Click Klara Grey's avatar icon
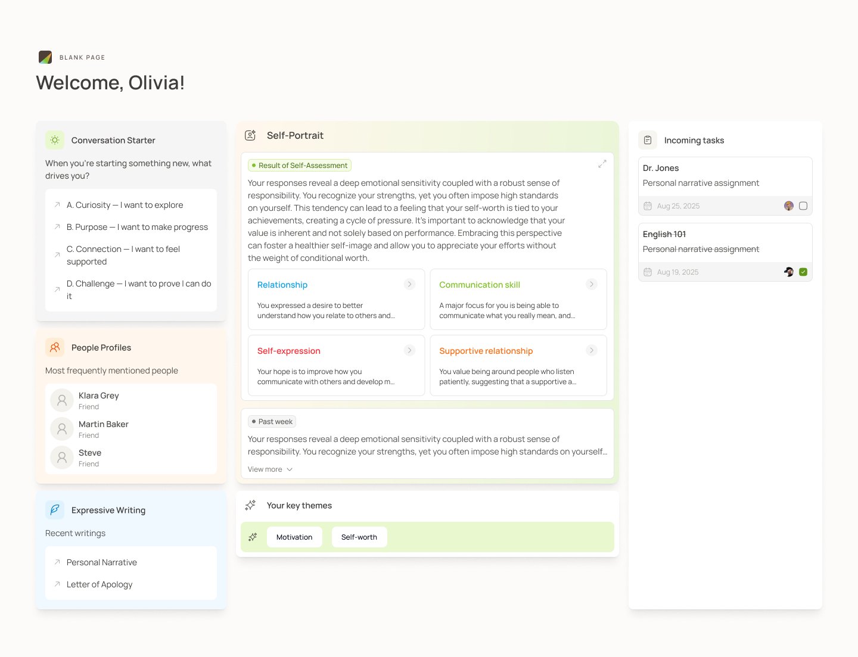The width and height of the screenshot is (858, 657). pos(62,400)
